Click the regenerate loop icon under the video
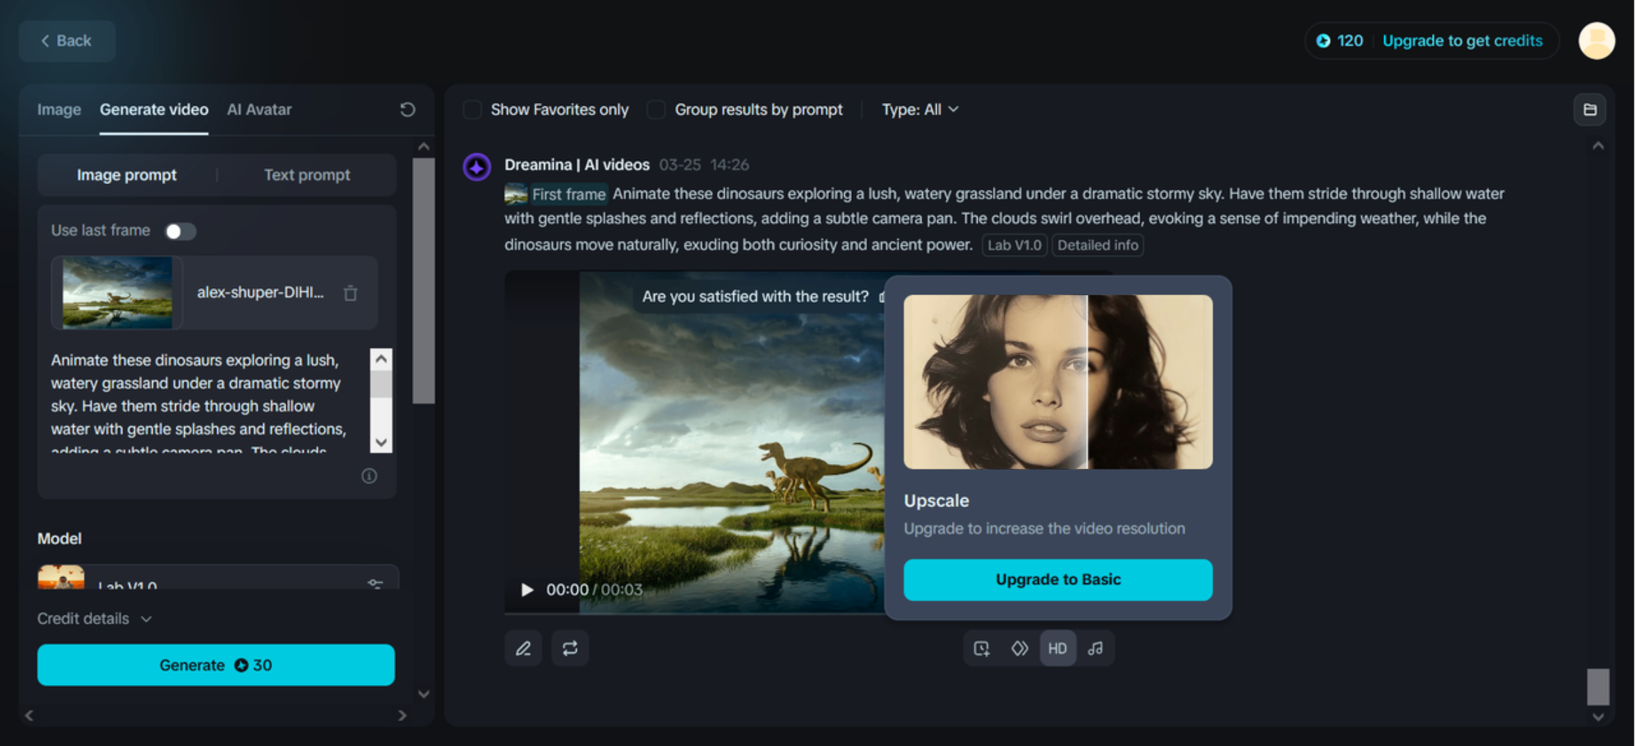 pyautogui.click(x=570, y=648)
